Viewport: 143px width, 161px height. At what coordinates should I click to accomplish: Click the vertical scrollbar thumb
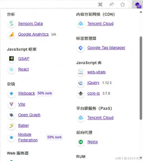click(x=141, y=78)
